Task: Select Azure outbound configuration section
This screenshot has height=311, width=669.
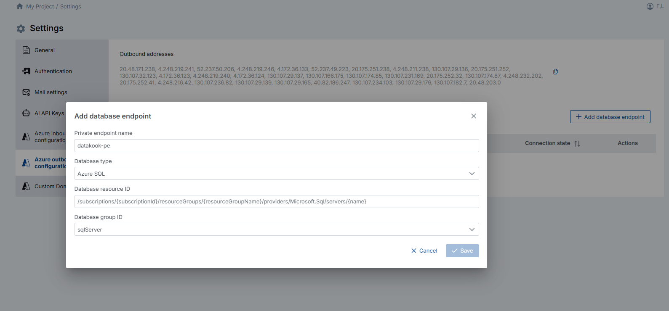Action: point(41,163)
